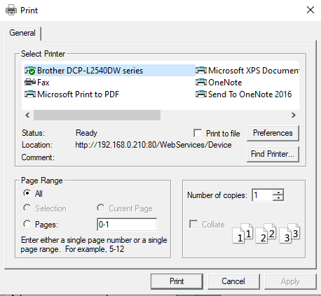Click the printer icon in title bar
The height and width of the screenshot is (296, 321).
11,10
